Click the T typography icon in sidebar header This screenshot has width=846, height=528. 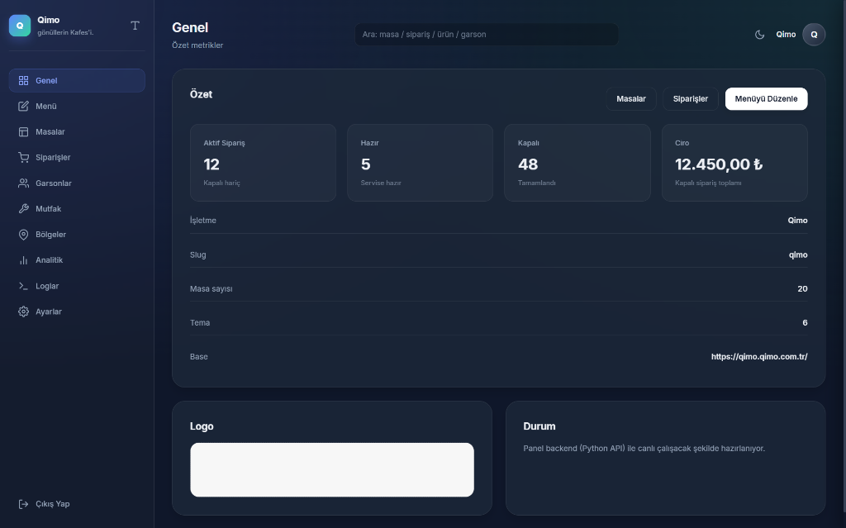point(135,26)
